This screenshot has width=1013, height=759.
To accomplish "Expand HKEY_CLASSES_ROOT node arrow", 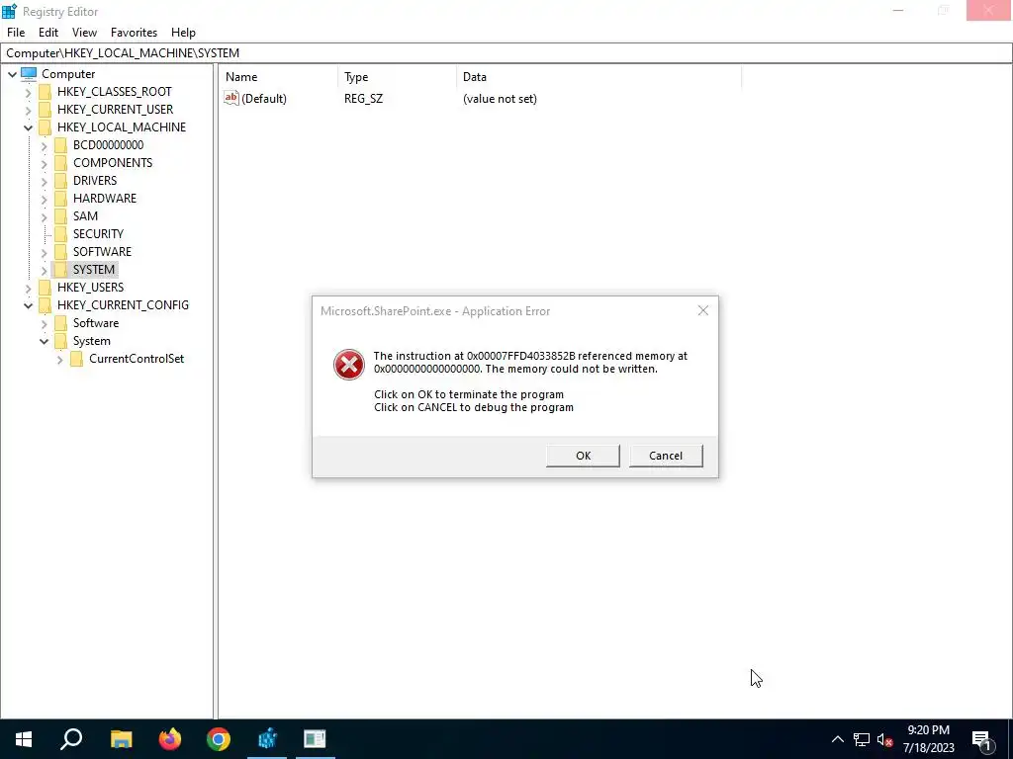I will tap(28, 92).
